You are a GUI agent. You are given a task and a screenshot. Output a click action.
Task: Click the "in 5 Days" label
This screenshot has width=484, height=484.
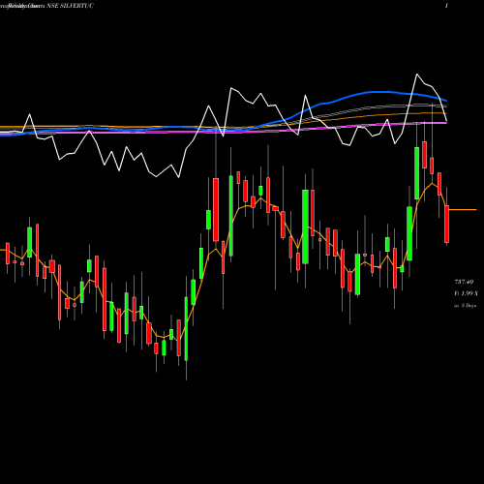[465, 305]
